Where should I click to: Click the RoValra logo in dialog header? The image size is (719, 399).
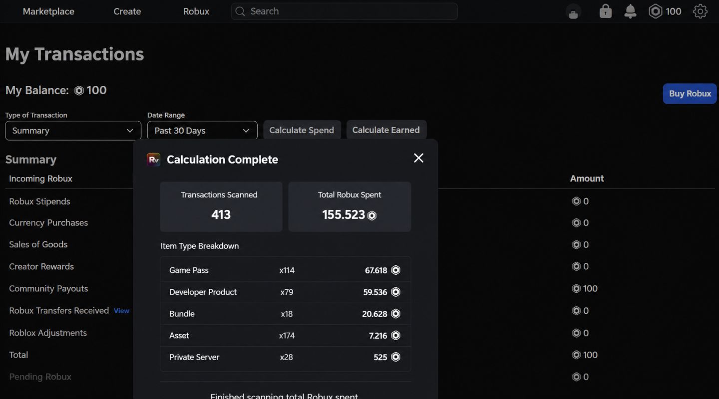(153, 160)
